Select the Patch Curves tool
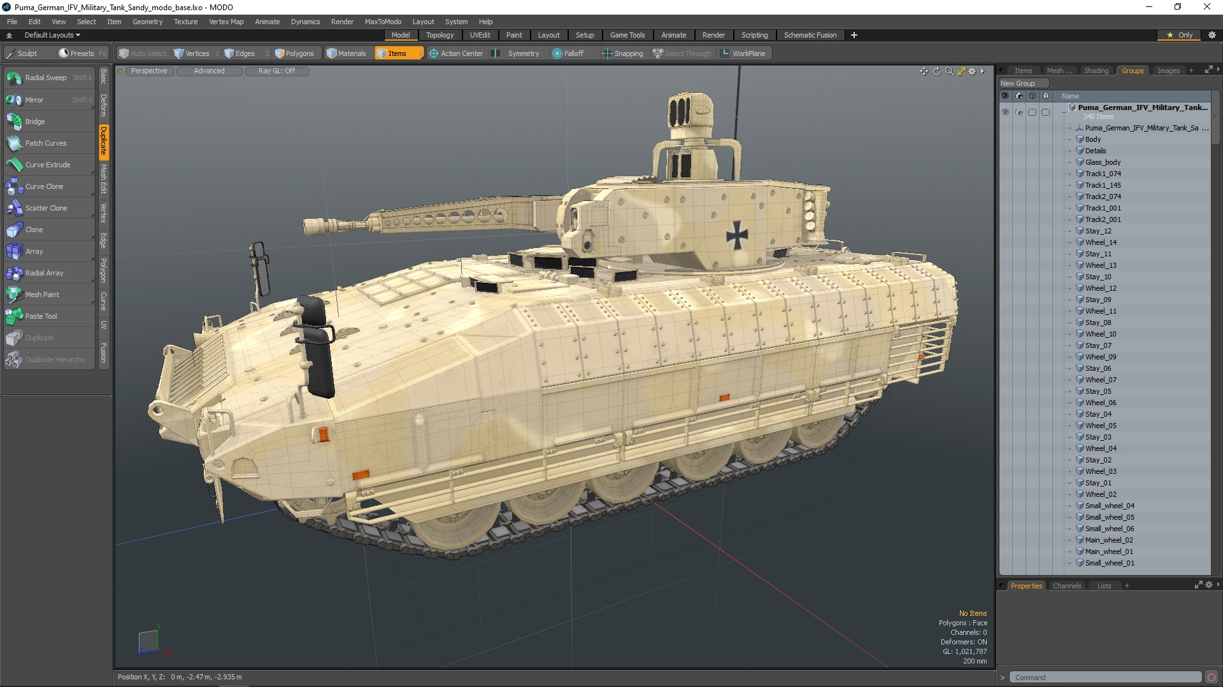This screenshot has width=1223, height=687. click(x=49, y=143)
